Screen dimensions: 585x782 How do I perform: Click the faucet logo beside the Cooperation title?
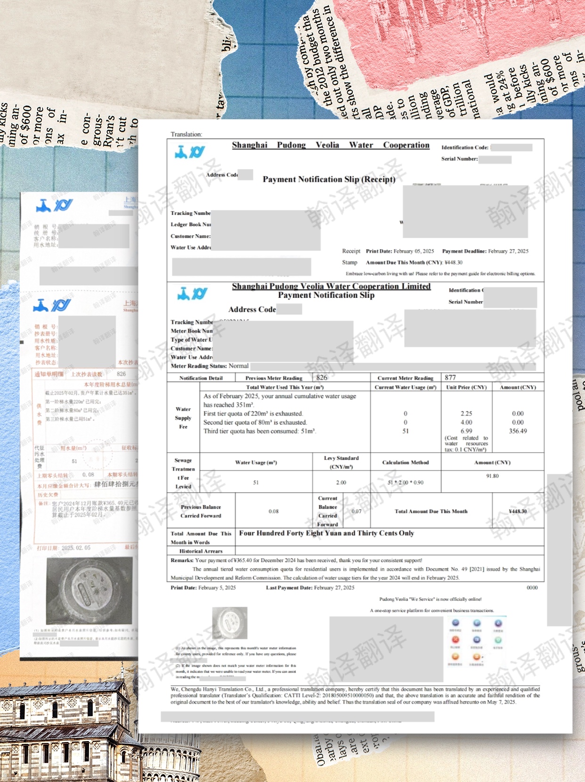pyautogui.click(x=190, y=152)
